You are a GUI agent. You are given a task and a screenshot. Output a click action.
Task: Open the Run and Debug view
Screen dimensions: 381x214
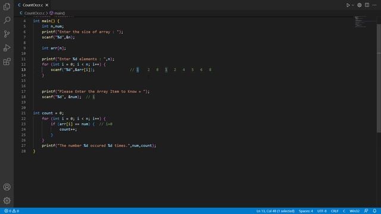(x=7, y=48)
